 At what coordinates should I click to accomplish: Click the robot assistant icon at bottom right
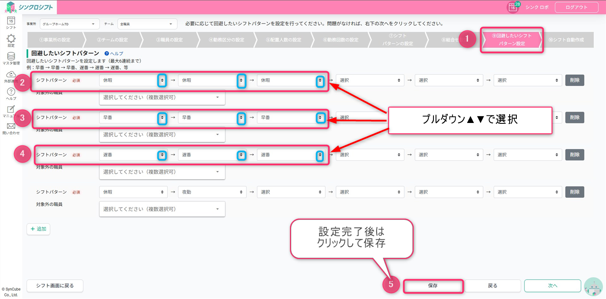click(x=593, y=287)
